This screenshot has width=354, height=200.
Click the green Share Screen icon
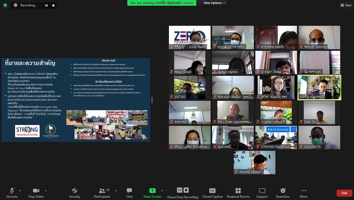click(x=152, y=191)
